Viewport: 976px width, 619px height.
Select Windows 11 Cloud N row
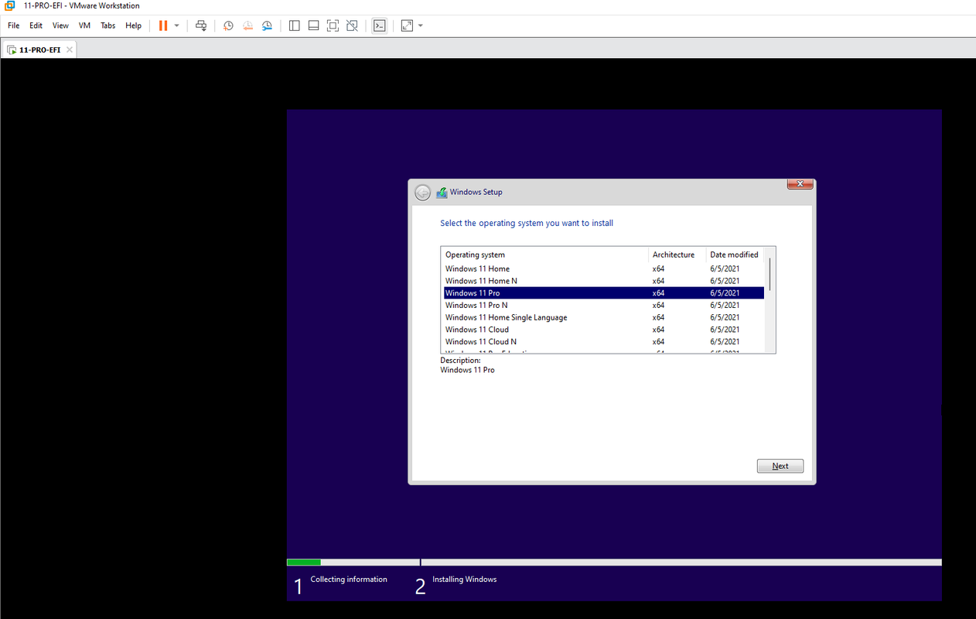604,341
